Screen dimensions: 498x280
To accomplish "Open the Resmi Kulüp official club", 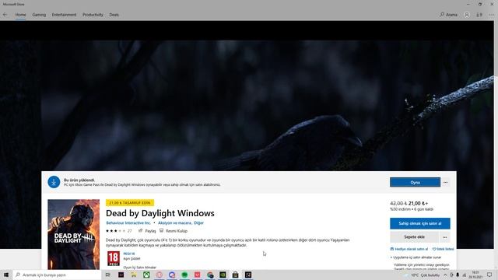I will [x=174, y=231].
